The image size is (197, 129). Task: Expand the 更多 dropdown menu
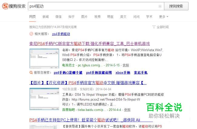(x=164, y=17)
